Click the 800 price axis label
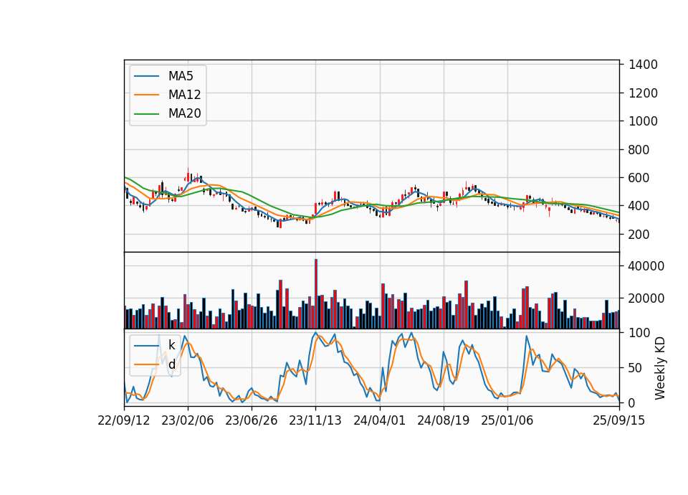The width and height of the screenshot is (688, 495). (x=639, y=150)
